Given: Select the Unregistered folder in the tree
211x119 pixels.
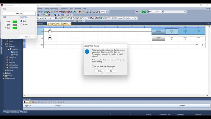Looking at the screenshot, I should tap(12, 68).
